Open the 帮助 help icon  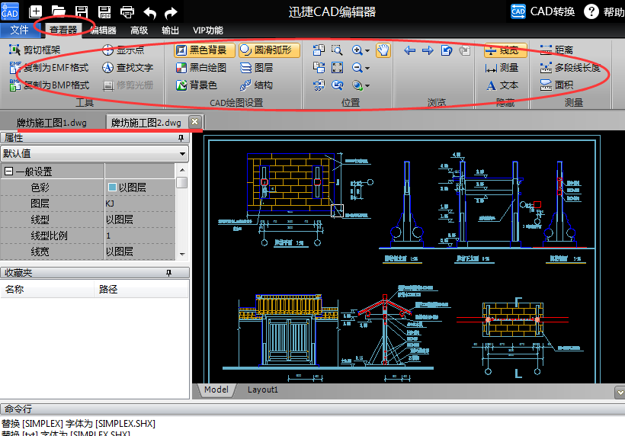591,11
